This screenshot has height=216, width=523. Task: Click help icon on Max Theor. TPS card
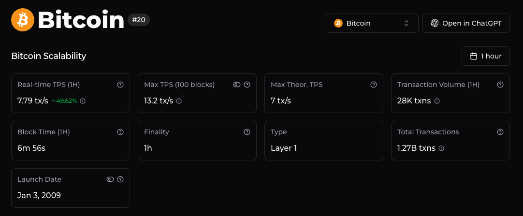click(374, 85)
